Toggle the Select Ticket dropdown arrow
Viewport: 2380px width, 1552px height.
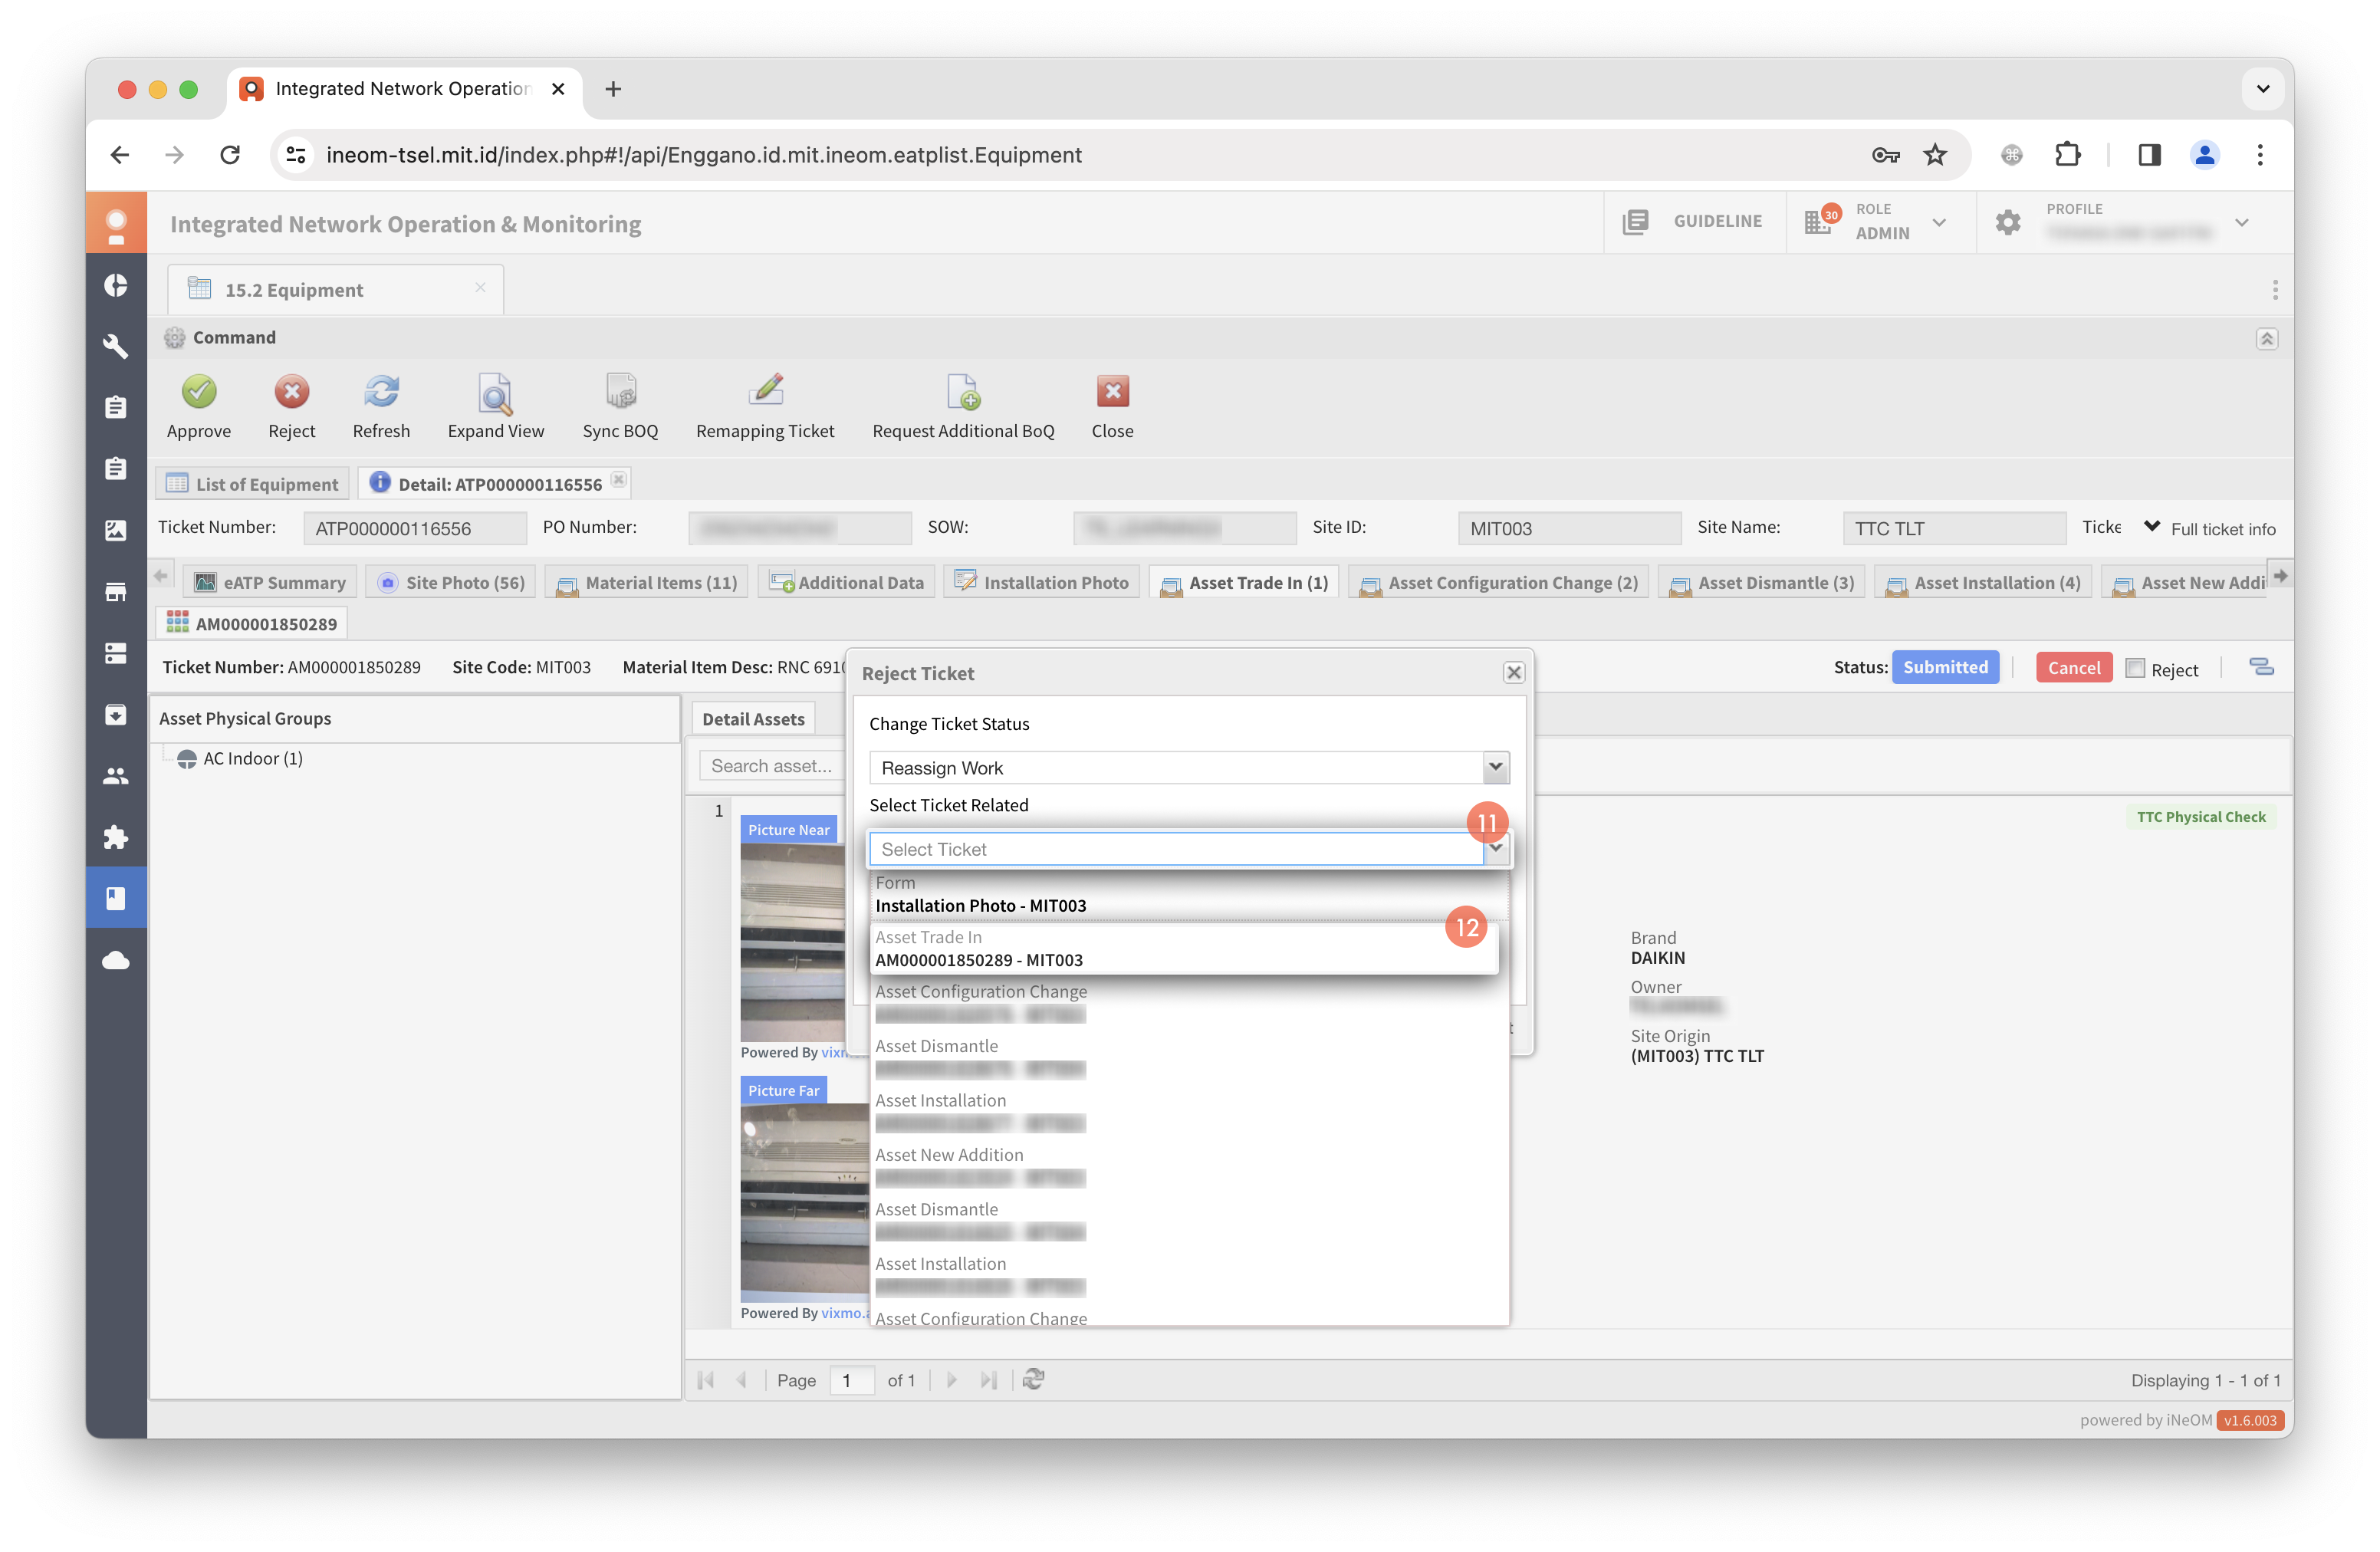pyautogui.click(x=1495, y=849)
